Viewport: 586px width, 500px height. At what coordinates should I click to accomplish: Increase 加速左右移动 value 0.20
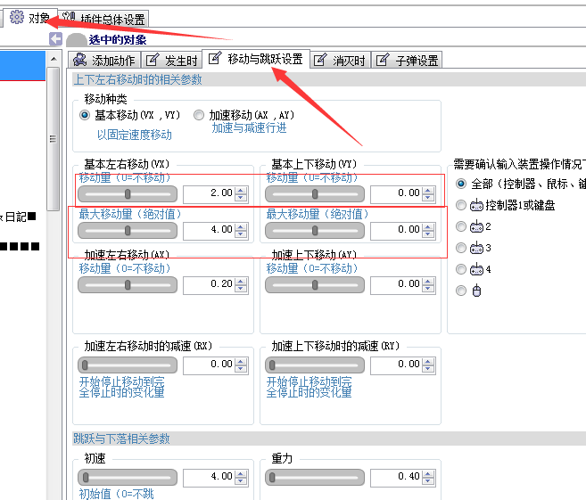click(241, 281)
